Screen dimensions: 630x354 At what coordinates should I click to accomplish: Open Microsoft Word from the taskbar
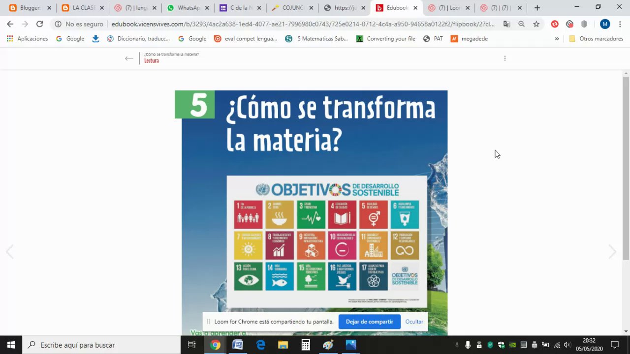coord(238,345)
